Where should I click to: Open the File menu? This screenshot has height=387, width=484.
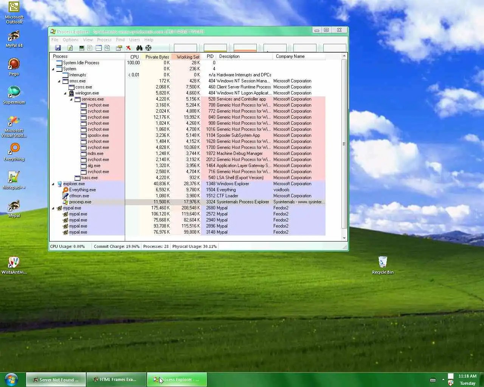point(55,40)
